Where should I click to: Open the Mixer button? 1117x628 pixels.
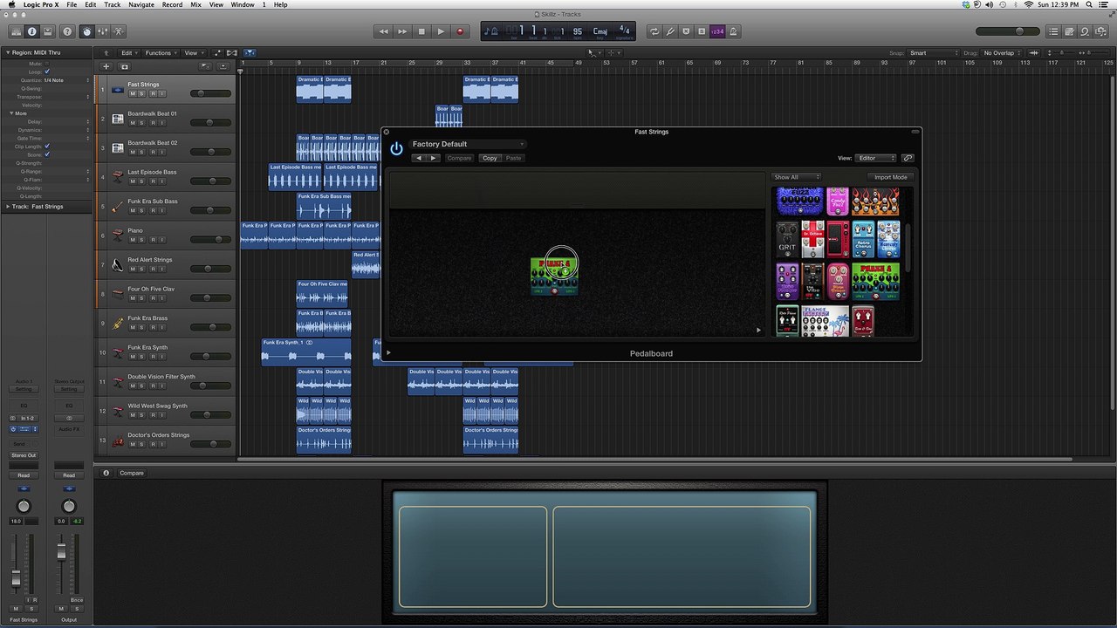pyautogui.click(x=102, y=31)
